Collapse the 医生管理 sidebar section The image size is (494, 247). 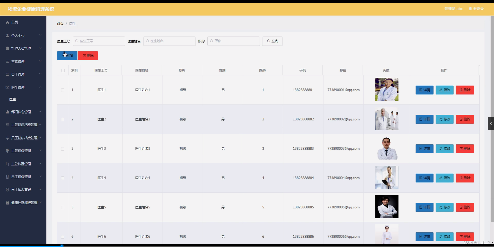click(x=40, y=87)
